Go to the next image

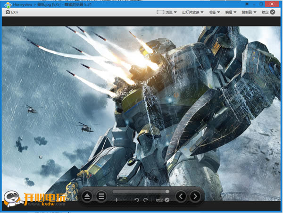tap(195, 196)
